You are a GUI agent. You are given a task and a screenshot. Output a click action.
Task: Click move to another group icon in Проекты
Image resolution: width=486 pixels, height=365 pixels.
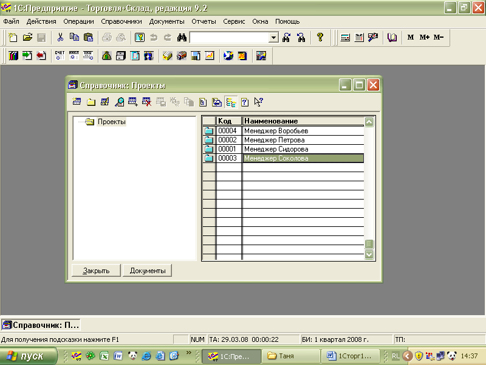pyautogui.click(x=217, y=102)
